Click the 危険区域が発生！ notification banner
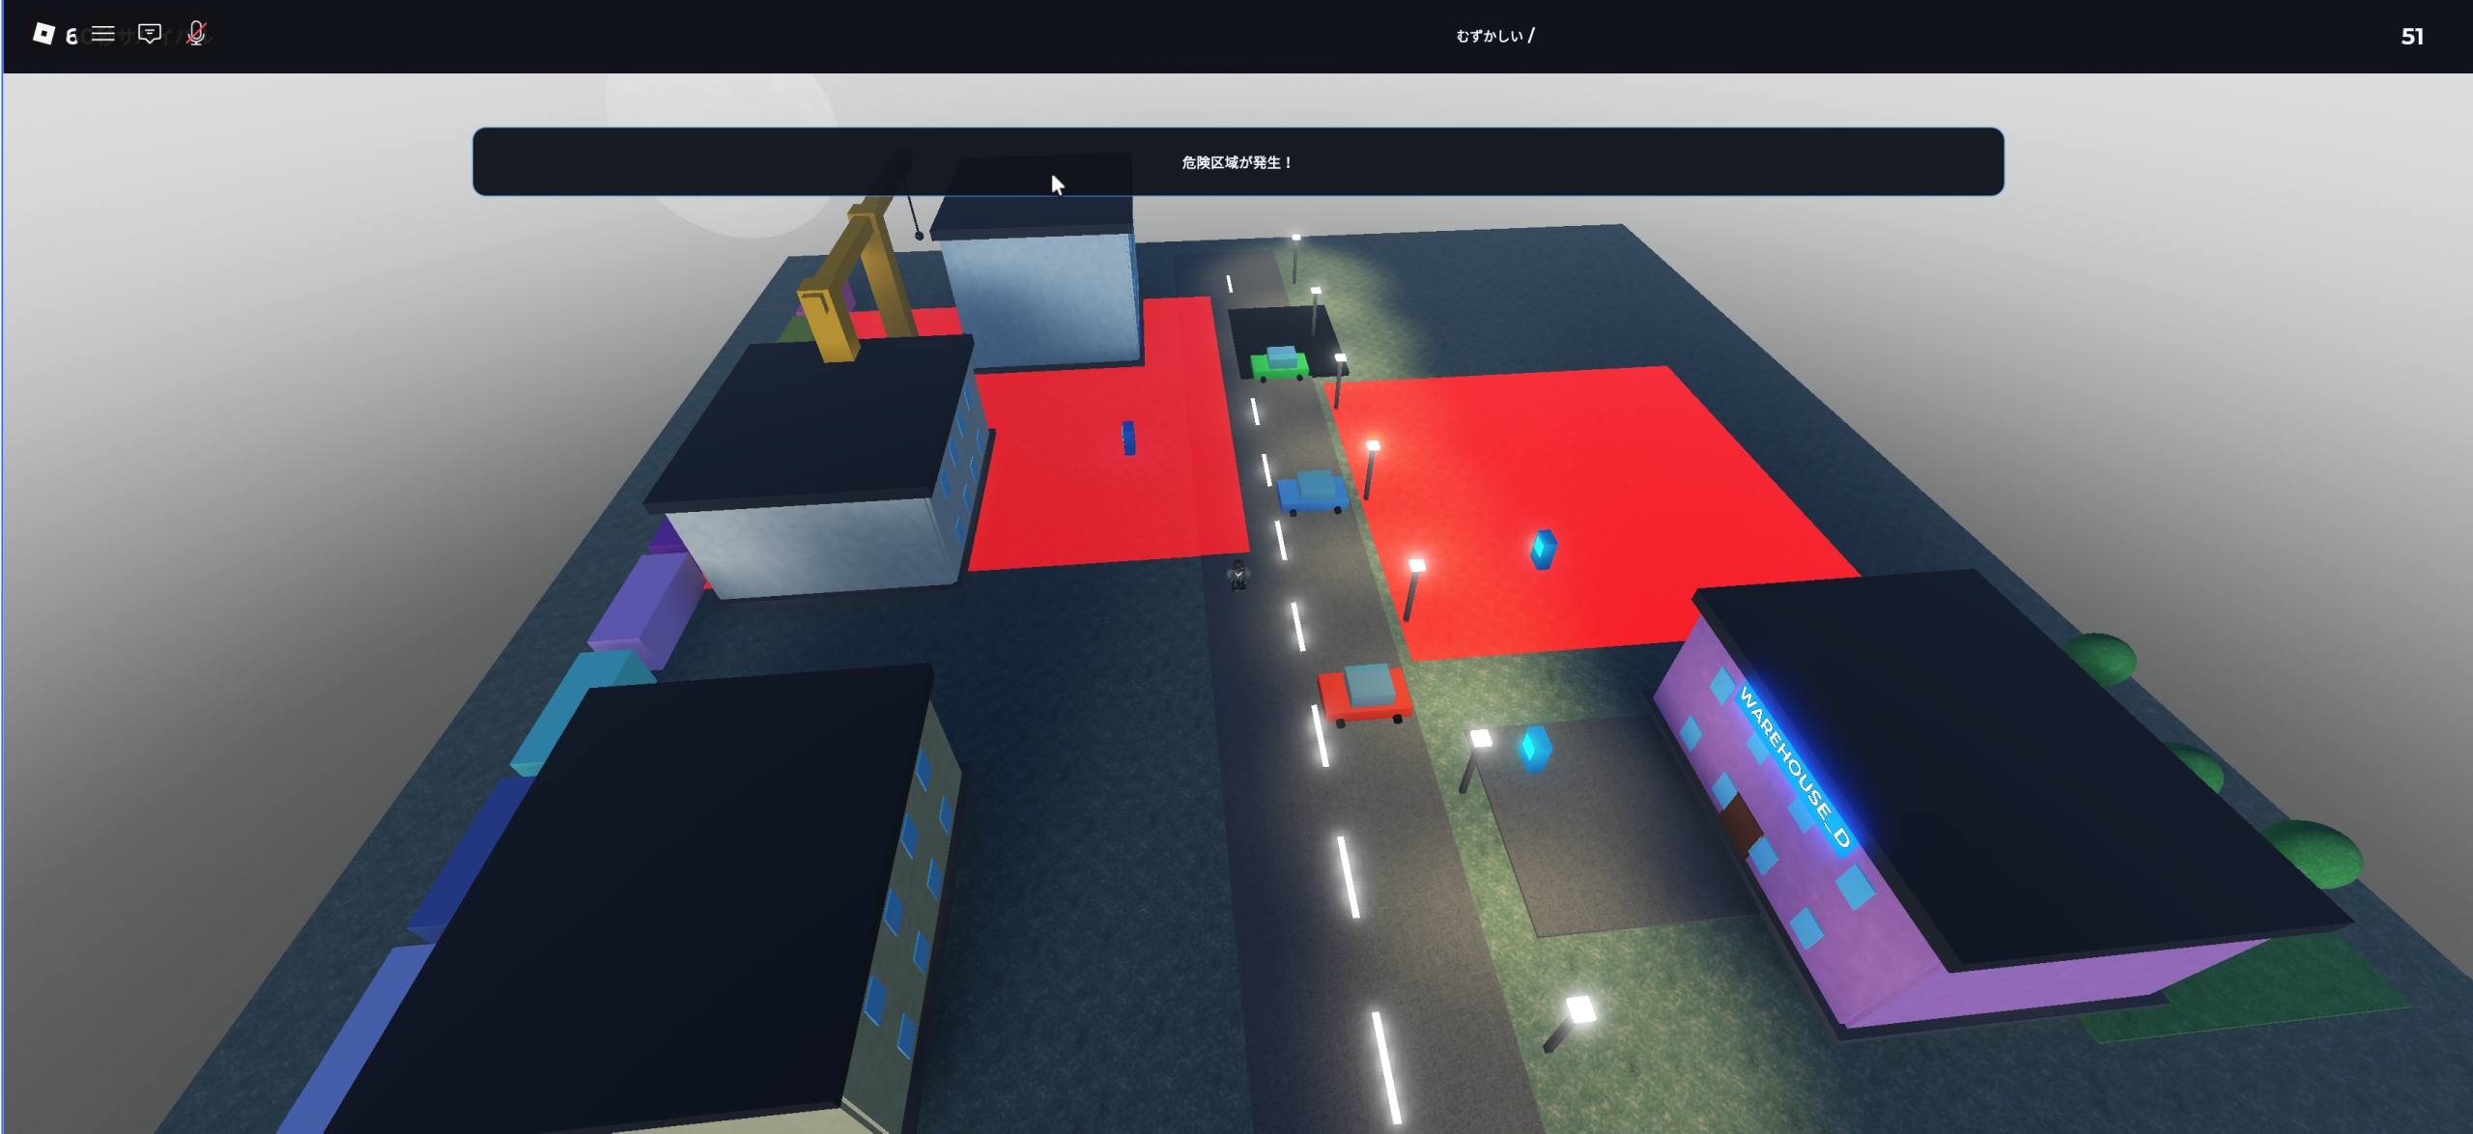 (x=1237, y=161)
